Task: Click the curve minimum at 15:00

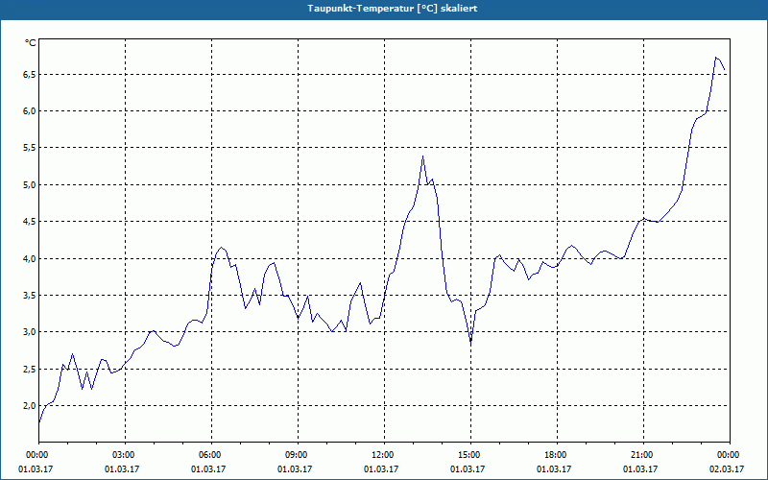Action: click(x=470, y=343)
